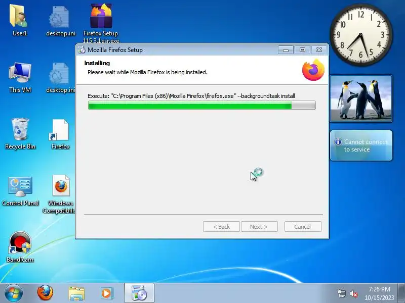The height and width of the screenshot is (303, 405).
Task: Open the Control Panel desktop icon
Action: click(20, 191)
